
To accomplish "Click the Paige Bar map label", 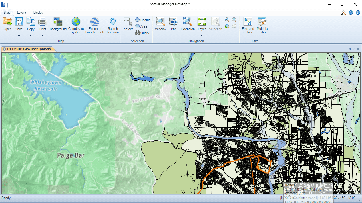I will (x=71, y=155).
